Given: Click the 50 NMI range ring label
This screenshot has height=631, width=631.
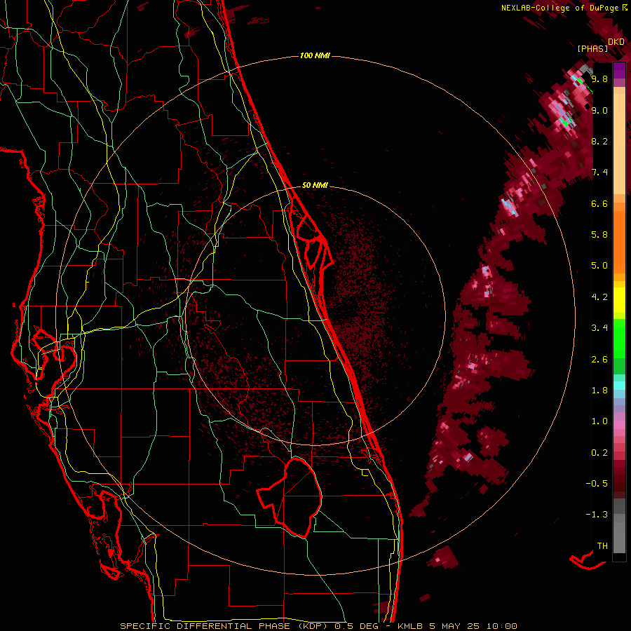Looking at the screenshot, I should pos(315,186).
